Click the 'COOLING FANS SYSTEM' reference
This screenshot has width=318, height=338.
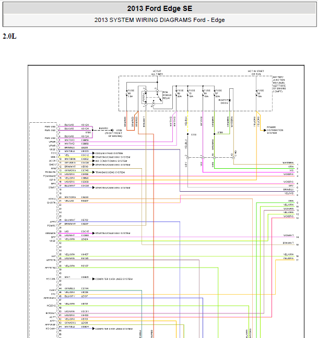[109, 153]
